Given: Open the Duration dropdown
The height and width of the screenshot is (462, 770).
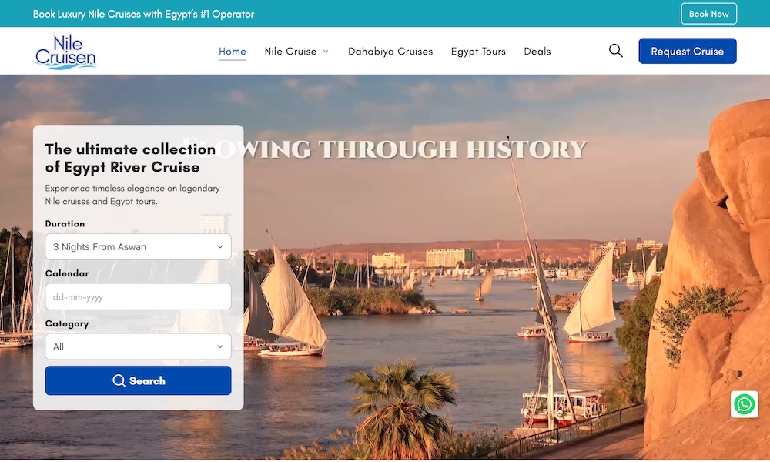Looking at the screenshot, I should point(138,246).
